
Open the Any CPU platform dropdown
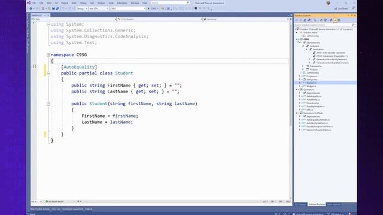(99, 8)
